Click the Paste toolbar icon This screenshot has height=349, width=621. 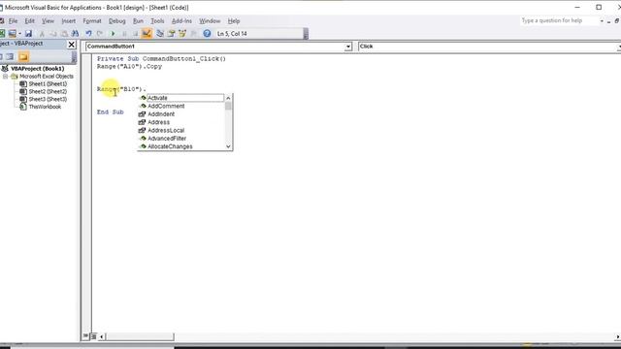point(64,34)
